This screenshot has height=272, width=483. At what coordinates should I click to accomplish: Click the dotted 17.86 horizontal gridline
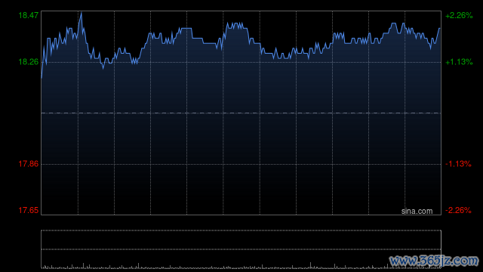241,165
